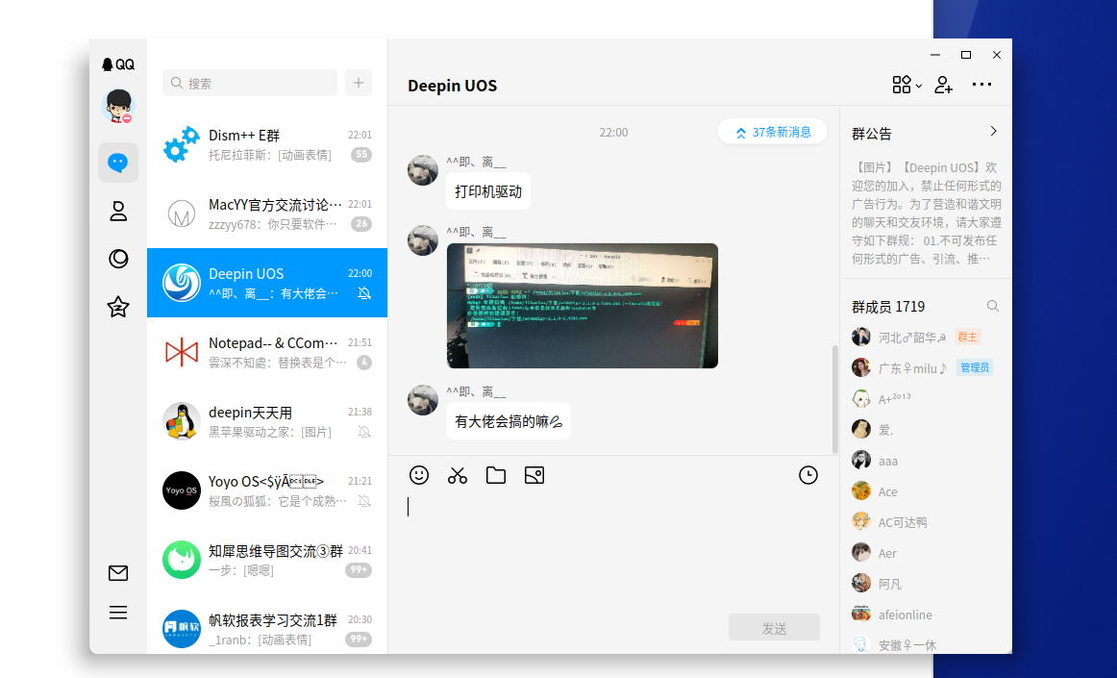Click muted bell icon on deepin天天用 chat
Screen dimensions: 1117x678
click(364, 432)
